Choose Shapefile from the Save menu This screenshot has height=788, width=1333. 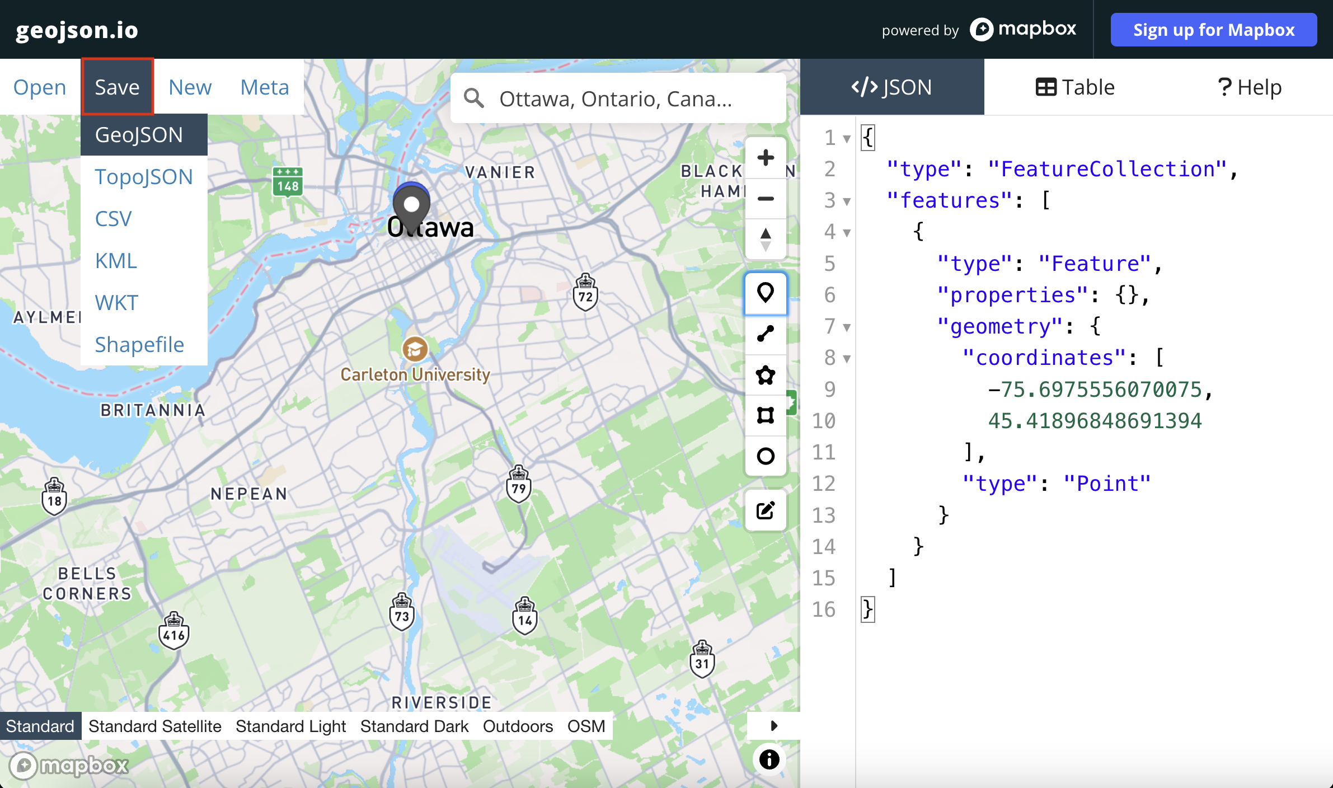(139, 344)
